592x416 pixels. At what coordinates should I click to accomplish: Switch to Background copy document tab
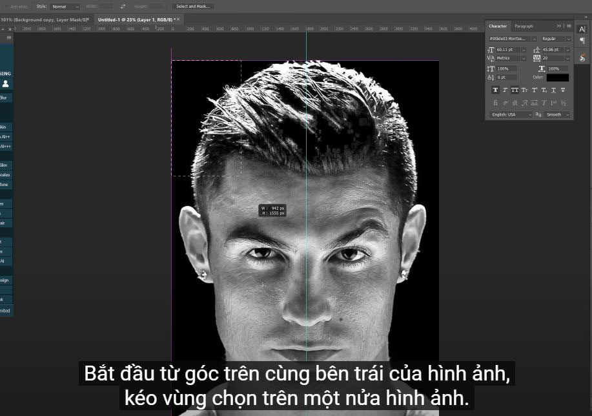tap(45, 19)
